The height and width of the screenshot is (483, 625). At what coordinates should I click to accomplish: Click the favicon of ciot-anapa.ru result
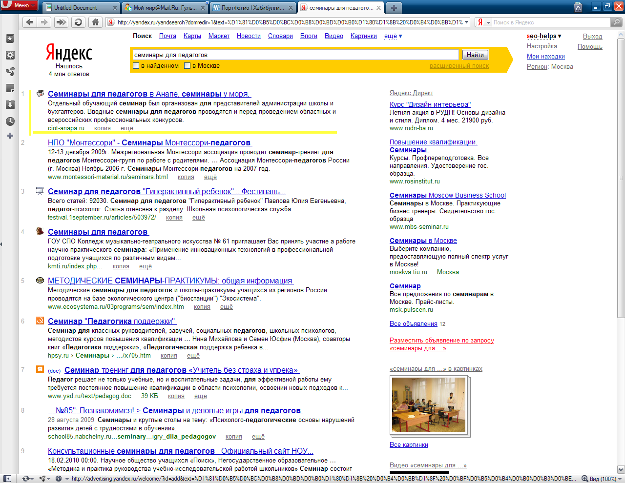coord(41,93)
